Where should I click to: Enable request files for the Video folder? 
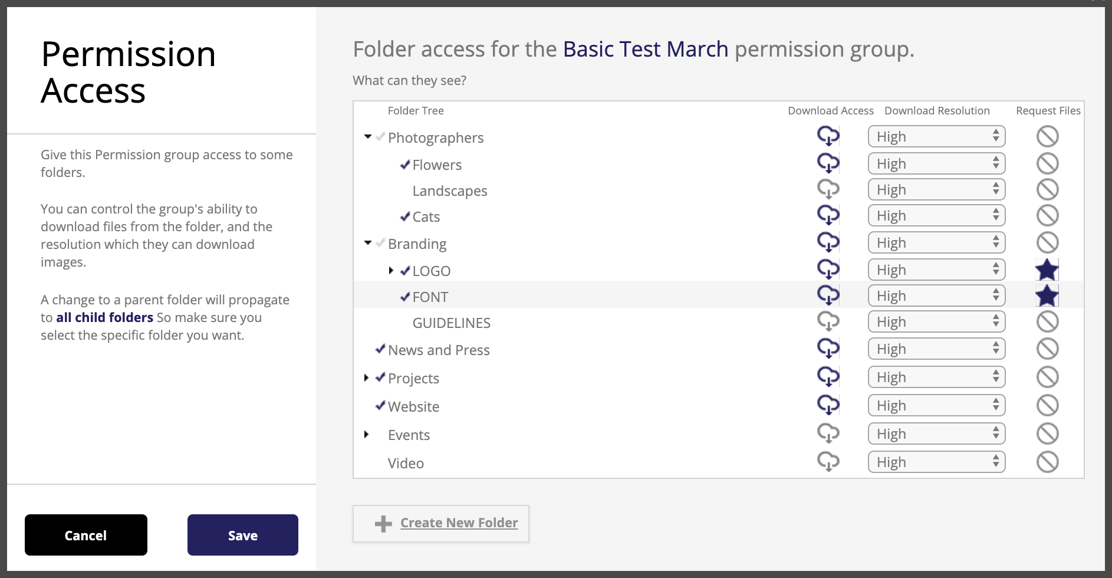(x=1047, y=462)
